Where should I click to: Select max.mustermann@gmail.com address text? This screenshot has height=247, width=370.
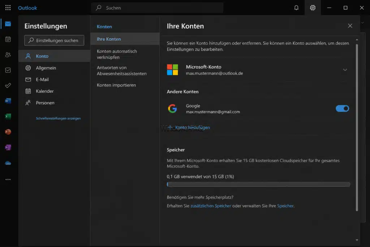pos(213,112)
